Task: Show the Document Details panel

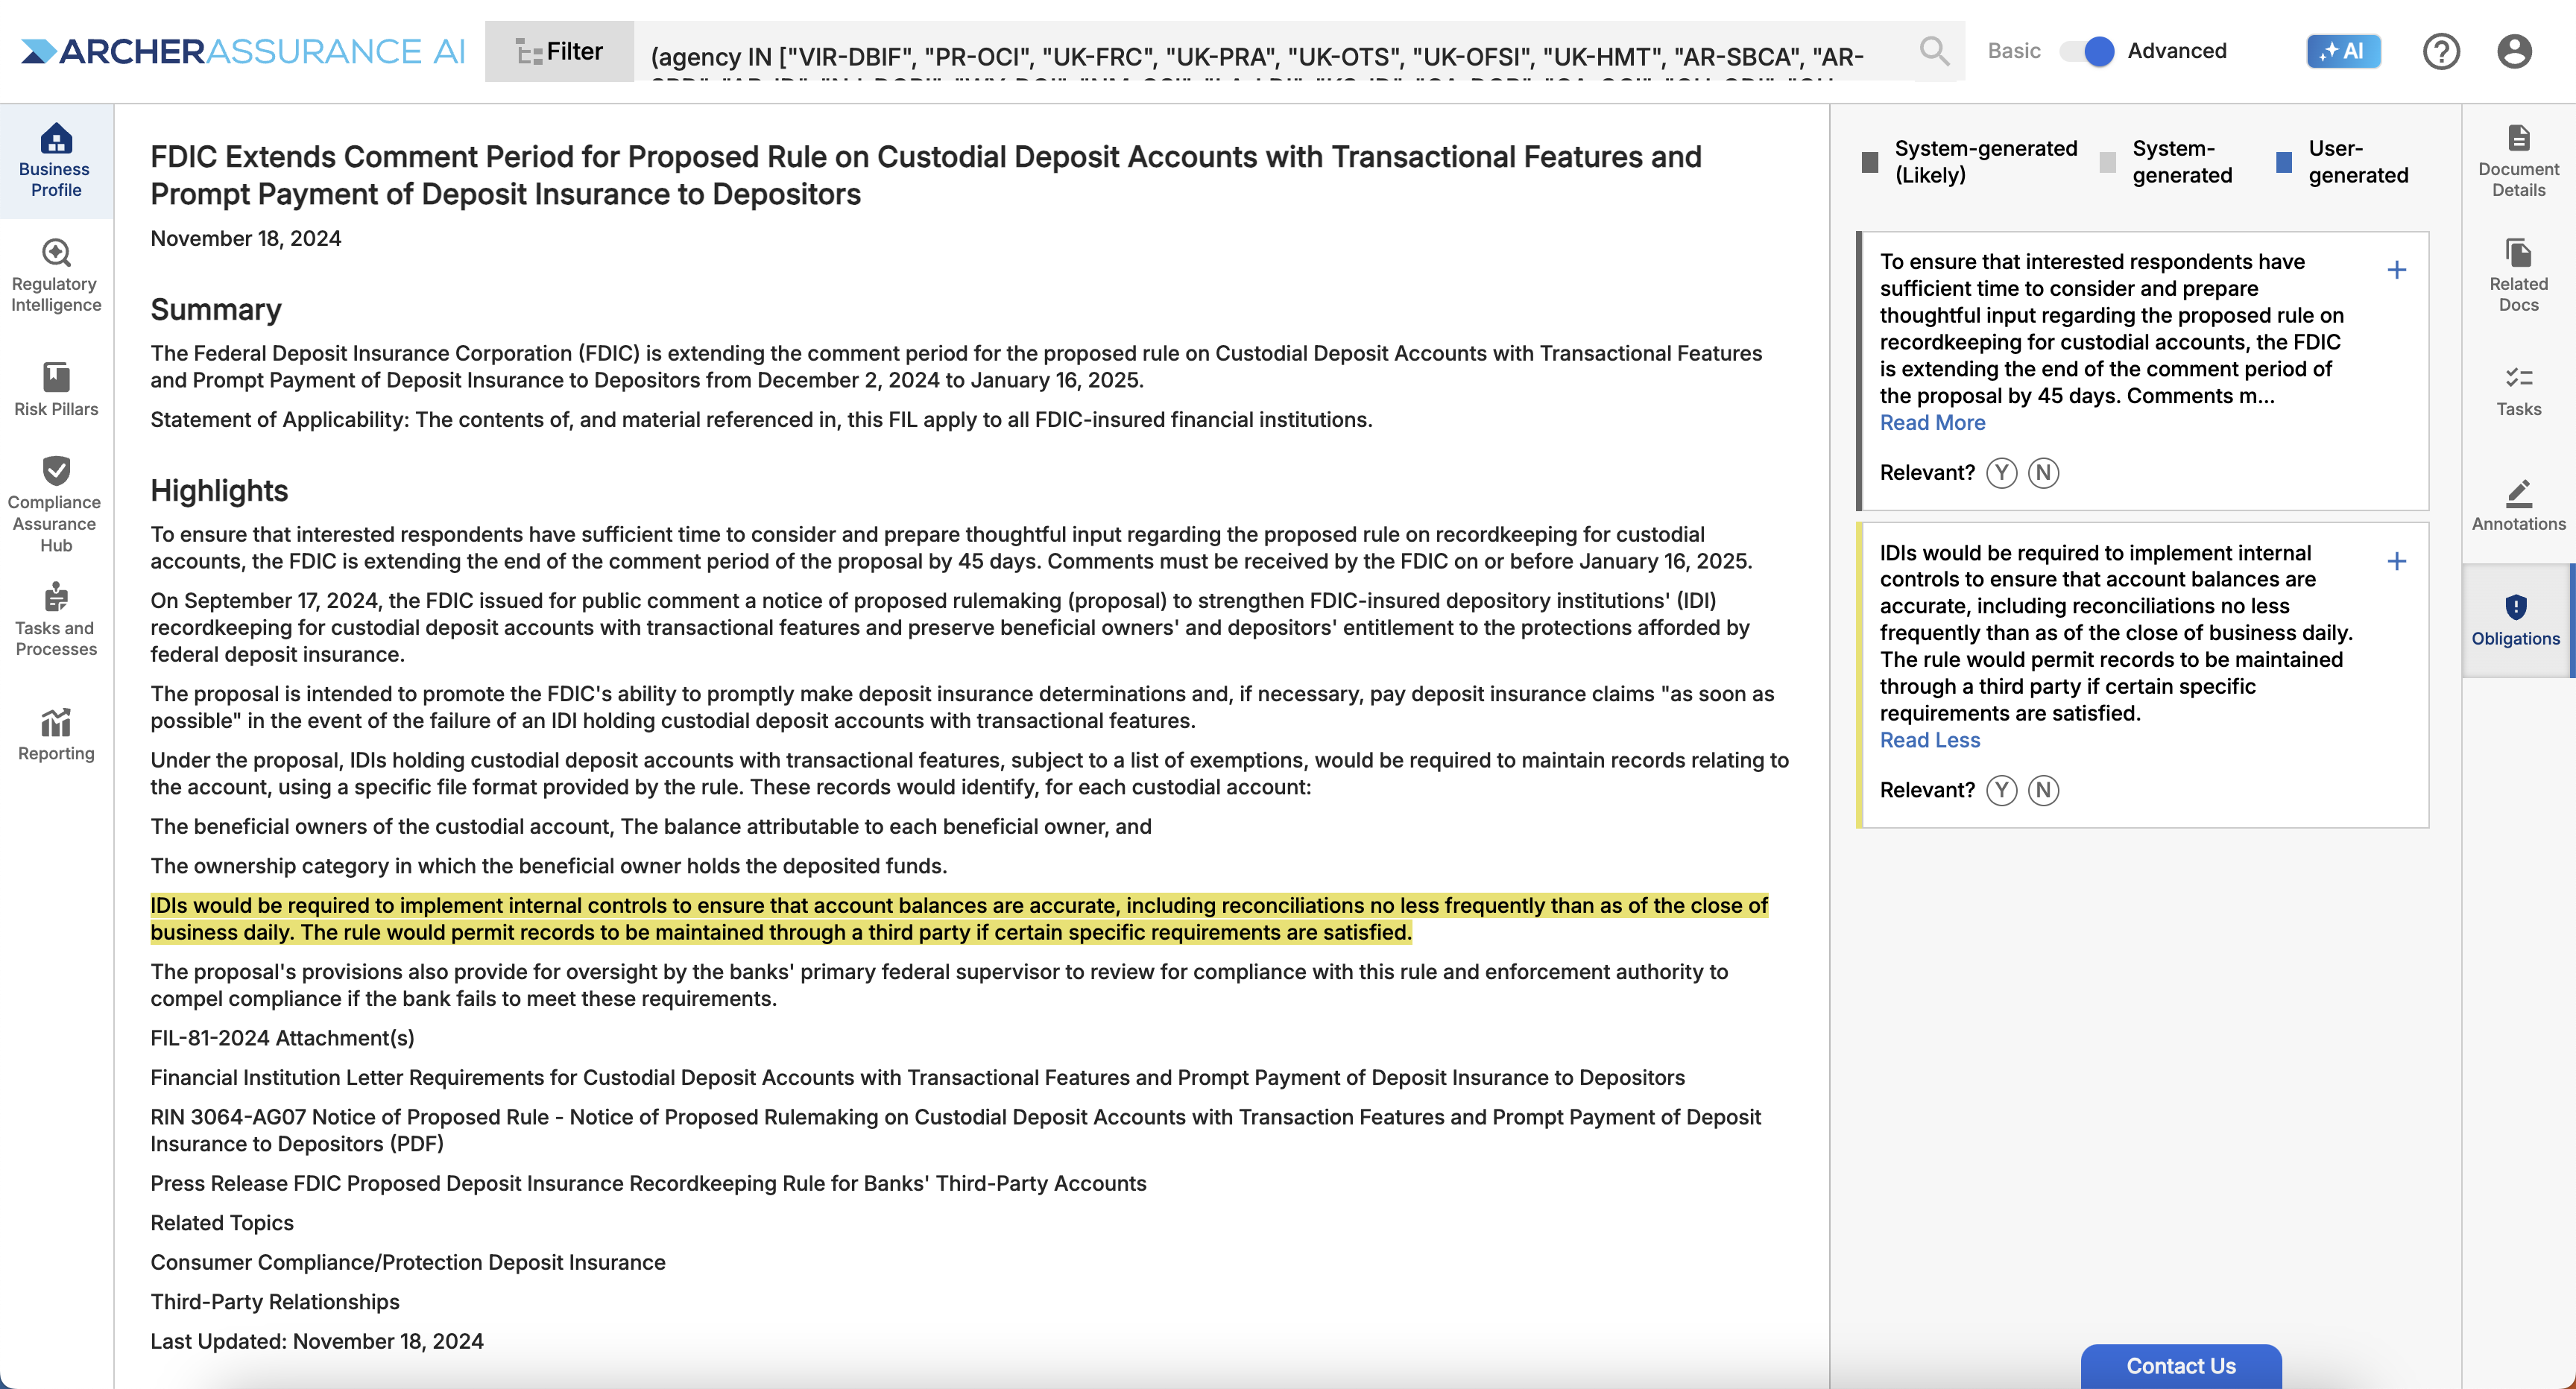Action: pos(2518,160)
